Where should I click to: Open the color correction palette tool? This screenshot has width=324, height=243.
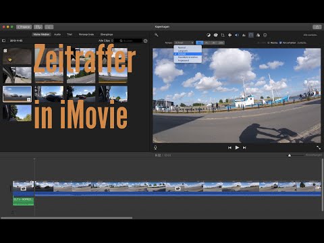215,35
